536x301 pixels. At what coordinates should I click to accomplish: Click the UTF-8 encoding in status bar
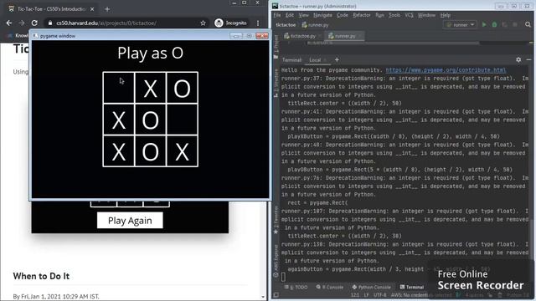[379, 295]
